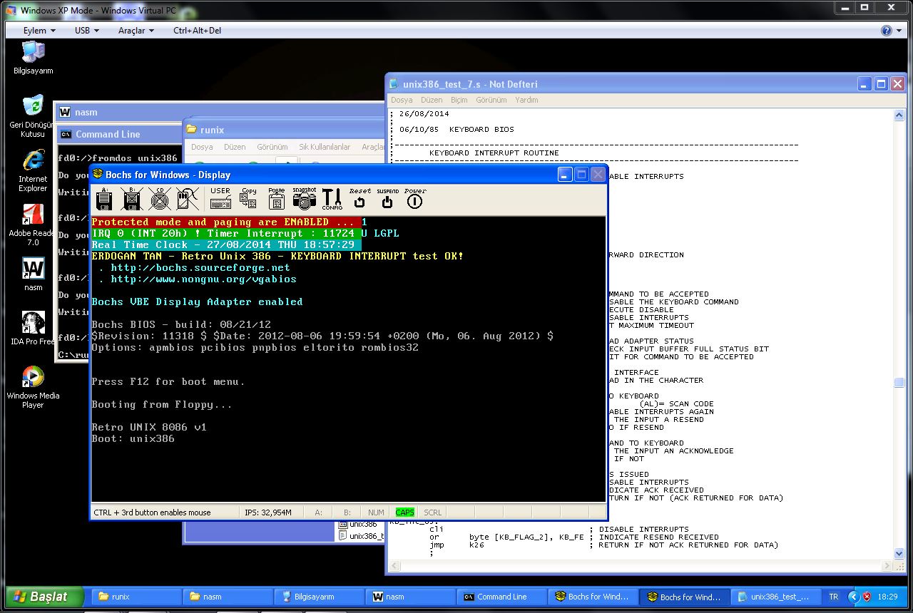
Task: Open the Düzen menu in Notepad
Action: coord(432,101)
